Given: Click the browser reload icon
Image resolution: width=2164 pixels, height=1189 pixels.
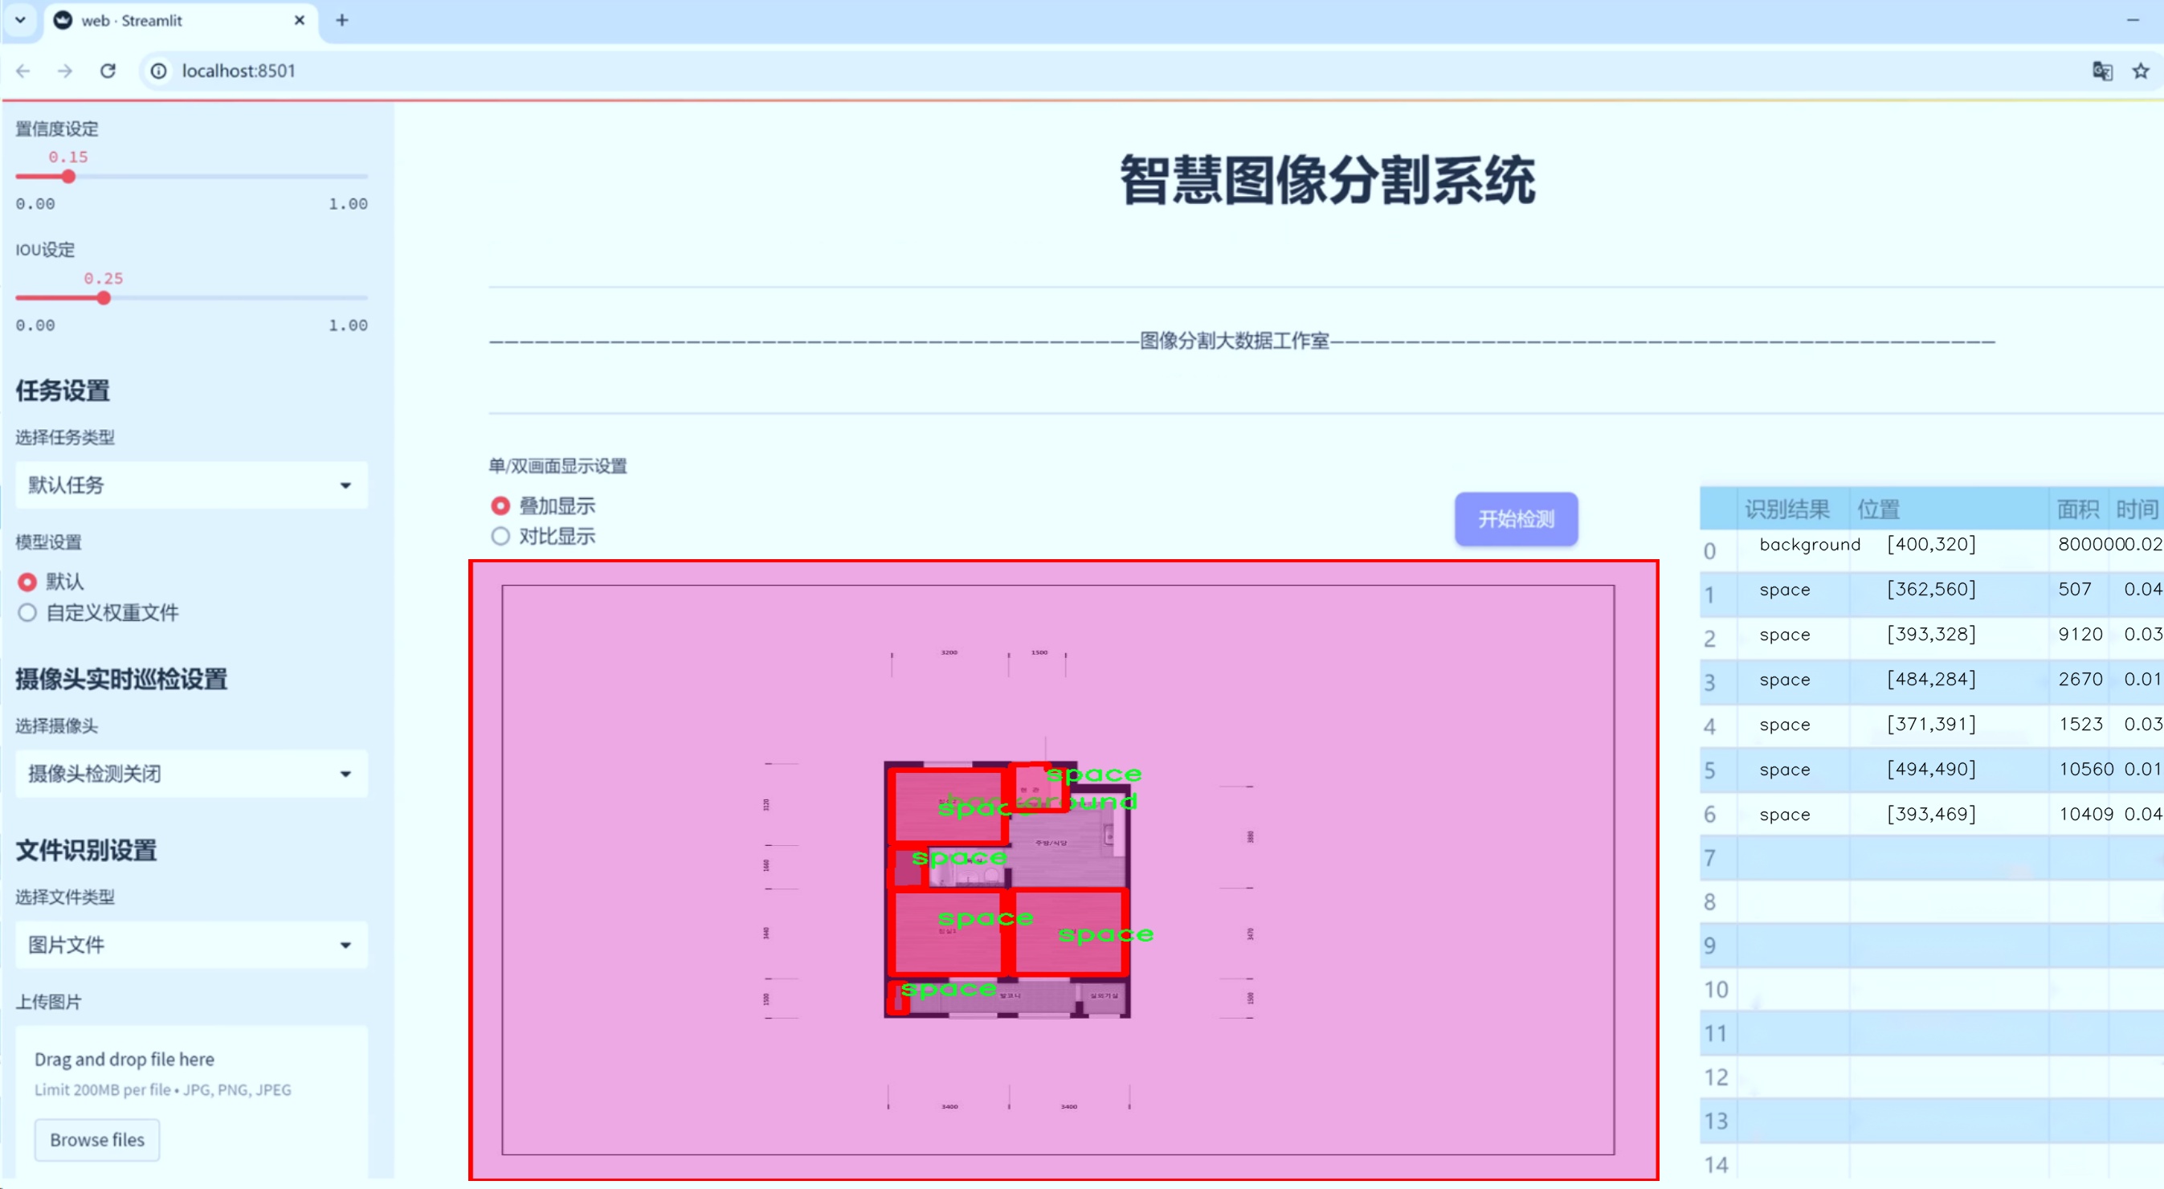Looking at the screenshot, I should [x=108, y=71].
